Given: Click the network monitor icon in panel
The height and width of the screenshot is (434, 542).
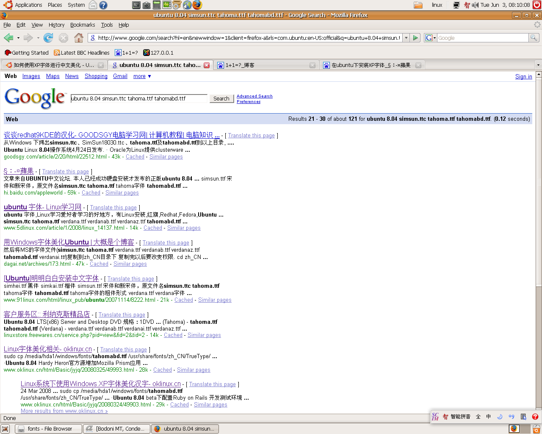Looking at the screenshot, I should 456,5.
